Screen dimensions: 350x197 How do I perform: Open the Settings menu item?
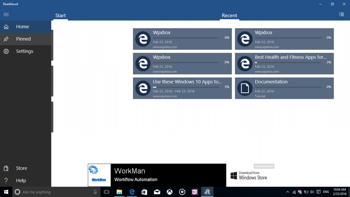pyautogui.click(x=26, y=51)
